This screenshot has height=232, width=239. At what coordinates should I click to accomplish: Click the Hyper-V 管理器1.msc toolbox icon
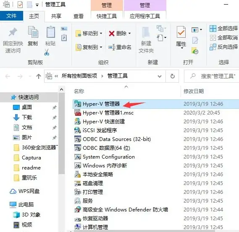[78, 113]
